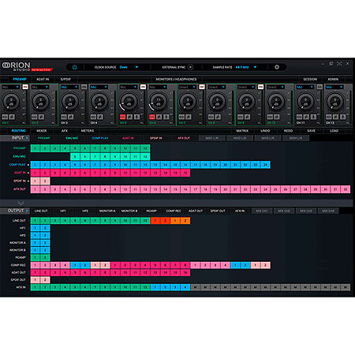355x355 pixels.
Task: Click the phase invert icon on CH 10
Action: coord(277,117)
